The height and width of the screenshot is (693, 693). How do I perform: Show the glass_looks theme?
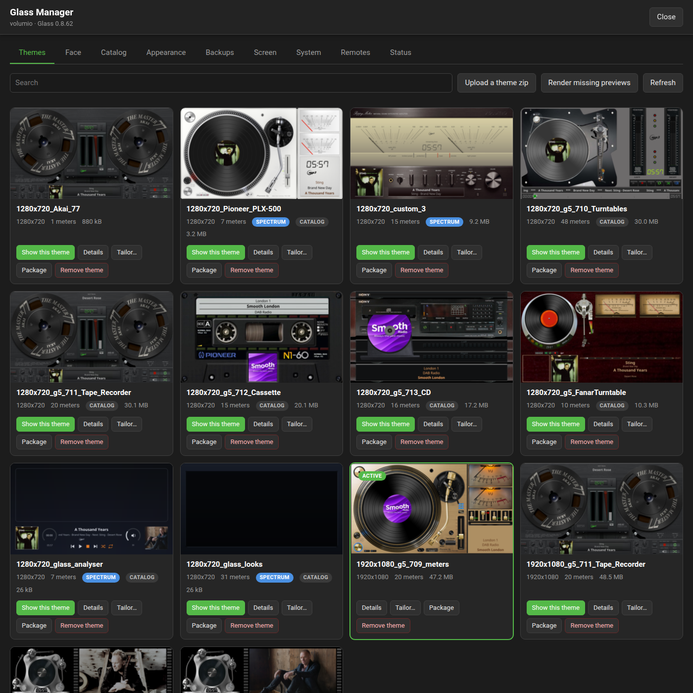pos(215,608)
